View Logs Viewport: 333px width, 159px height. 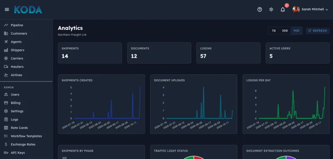[15, 120]
